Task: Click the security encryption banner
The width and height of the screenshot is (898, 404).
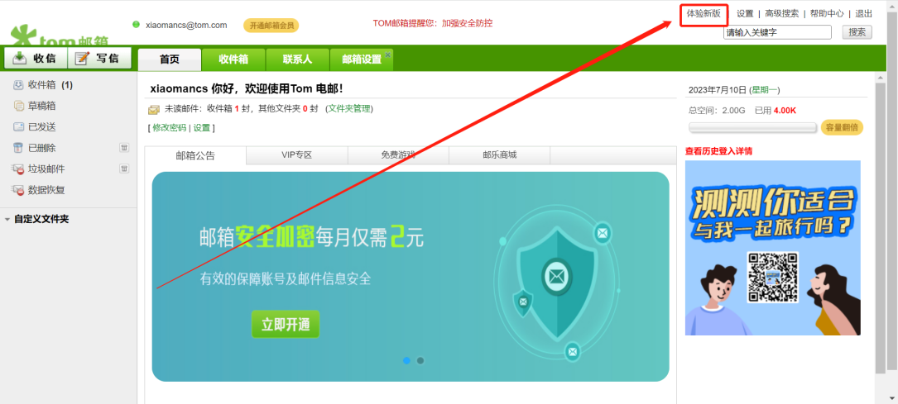Action: [x=410, y=277]
